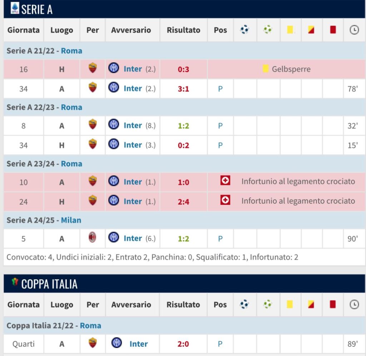This screenshot has height=356, width=366.
Task: Open Roma link in Serie A 21/22 heading
Action: click(71, 51)
